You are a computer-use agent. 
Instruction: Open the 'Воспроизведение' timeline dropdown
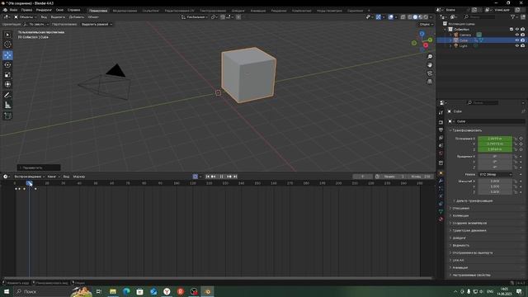click(x=29, y=177)
